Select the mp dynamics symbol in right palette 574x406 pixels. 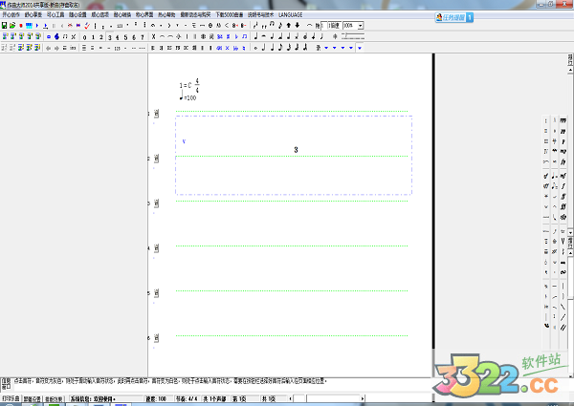563,151
